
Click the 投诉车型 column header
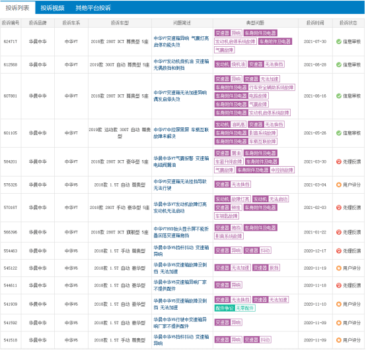click(x=120, y=23)
